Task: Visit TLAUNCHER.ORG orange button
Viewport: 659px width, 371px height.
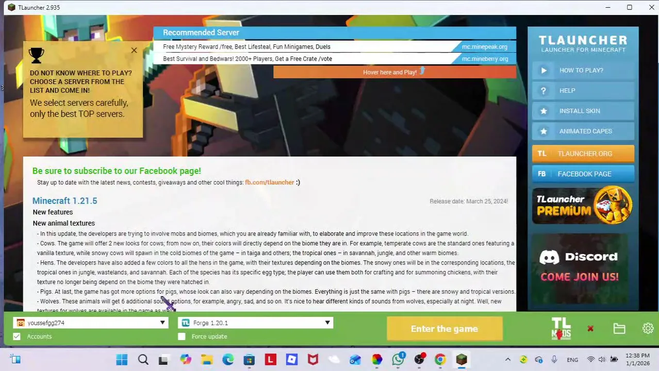Action: [583, 154]
